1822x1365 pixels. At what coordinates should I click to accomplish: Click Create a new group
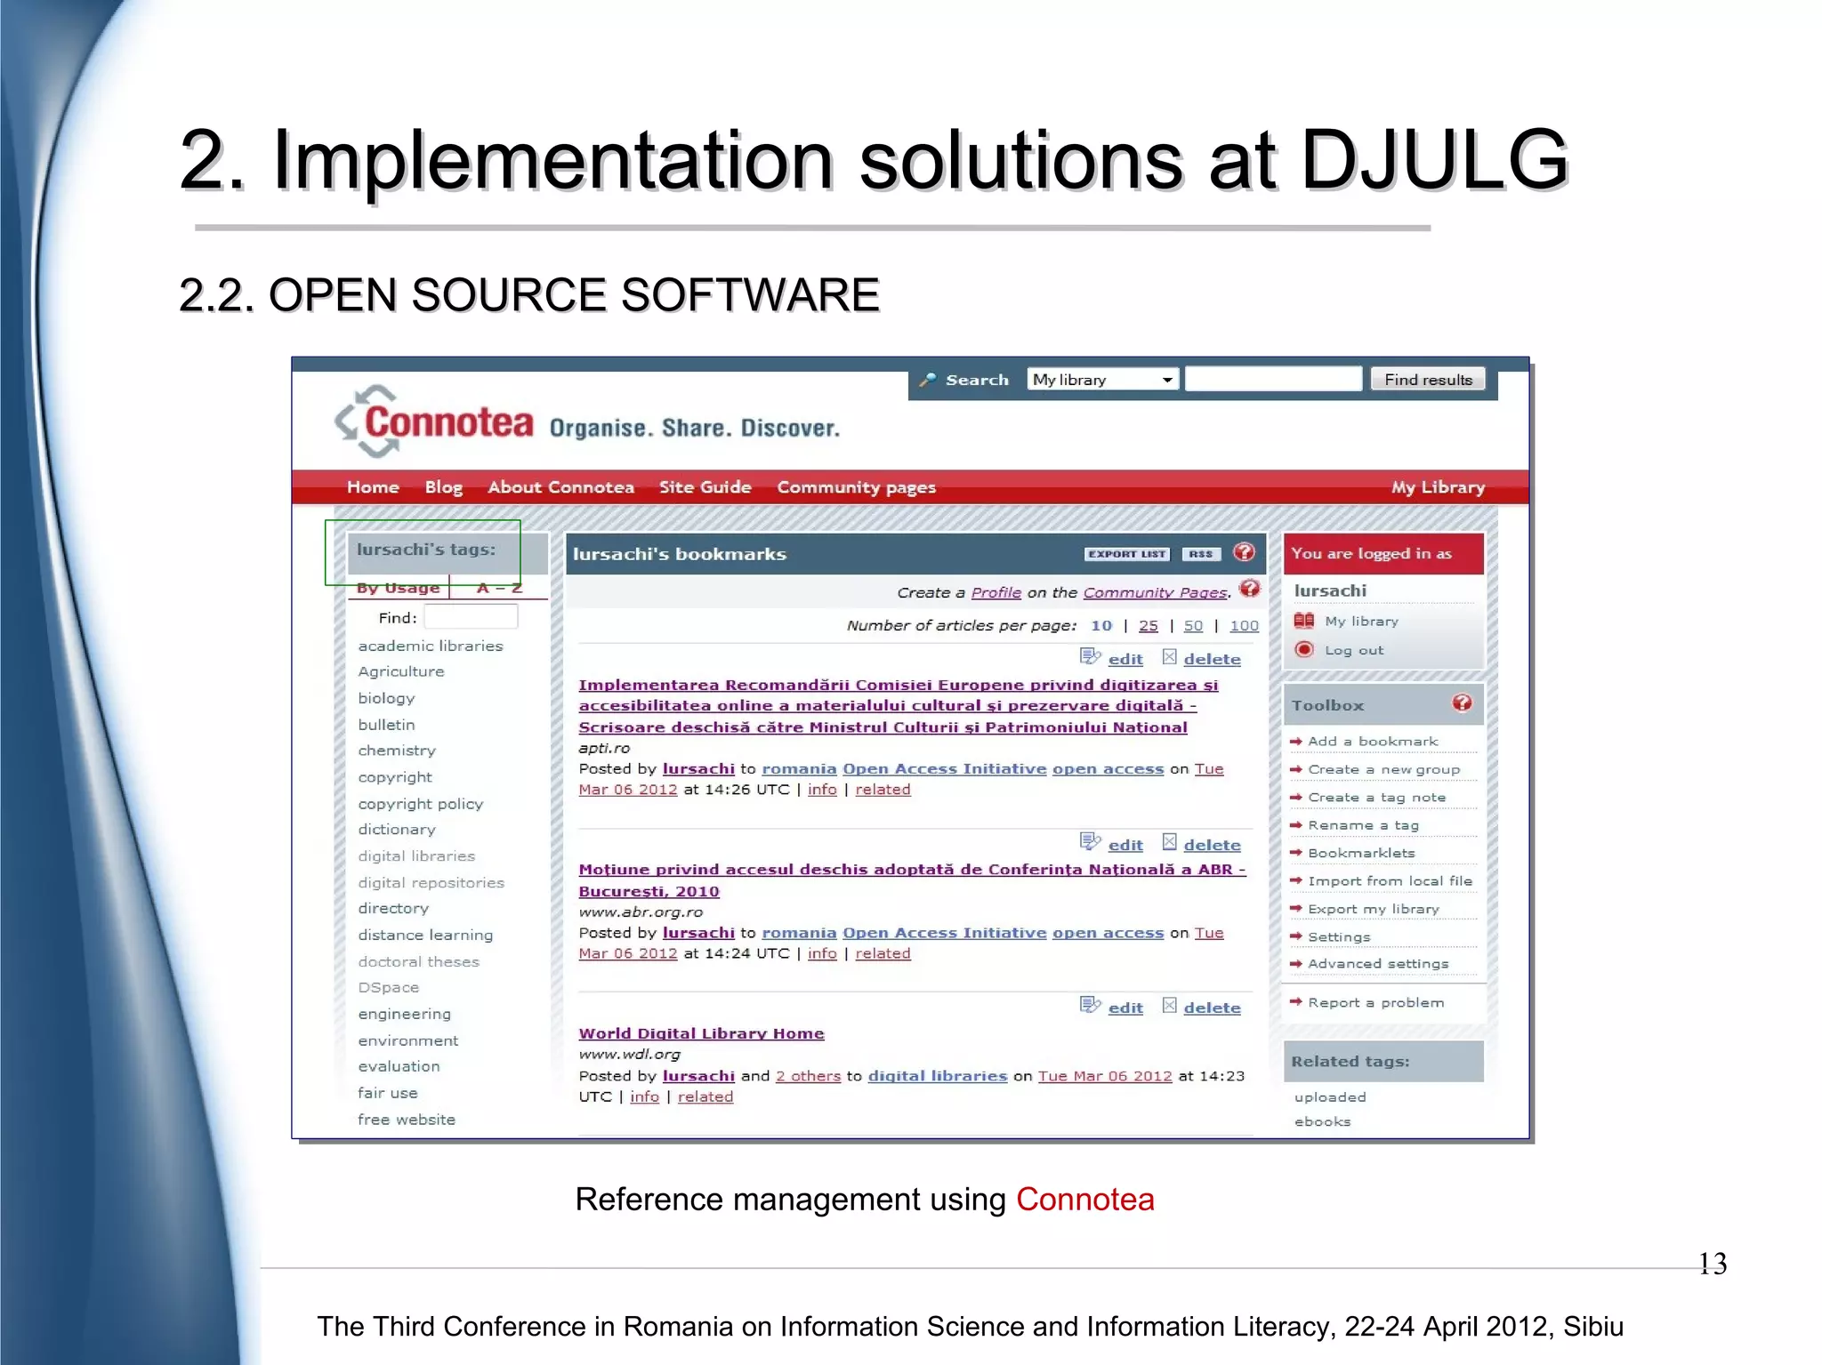coord(1383,769)
